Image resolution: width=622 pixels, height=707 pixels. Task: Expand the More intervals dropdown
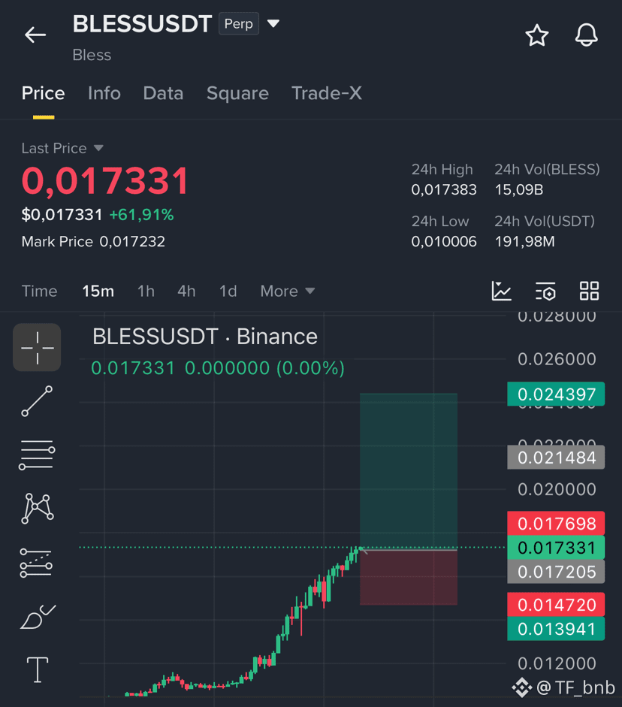[x=287, y=292]
